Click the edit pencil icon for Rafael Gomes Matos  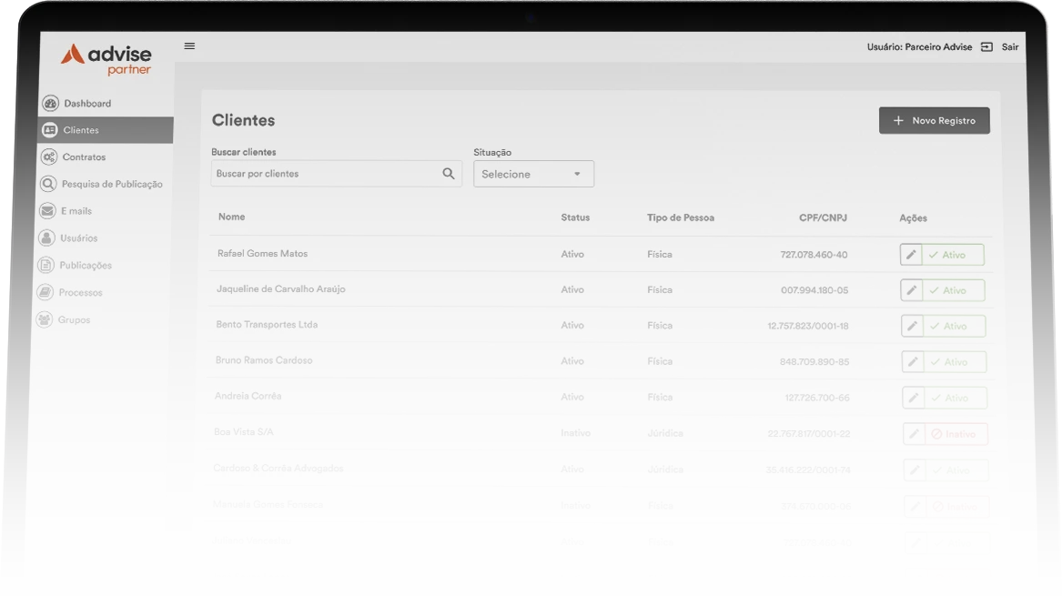coord(911,255)
